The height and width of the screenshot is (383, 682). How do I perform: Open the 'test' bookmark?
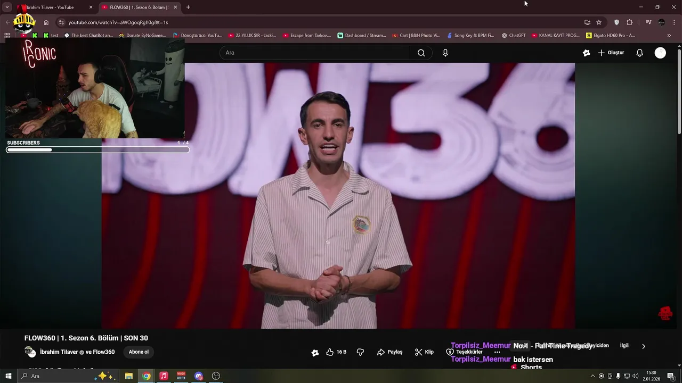[51, 36]
